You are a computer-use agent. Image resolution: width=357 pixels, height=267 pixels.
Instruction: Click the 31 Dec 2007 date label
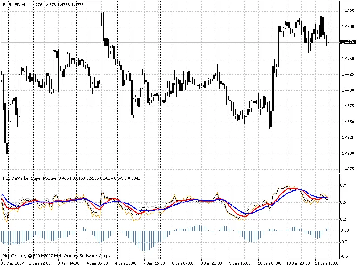[x=13, y=263]
